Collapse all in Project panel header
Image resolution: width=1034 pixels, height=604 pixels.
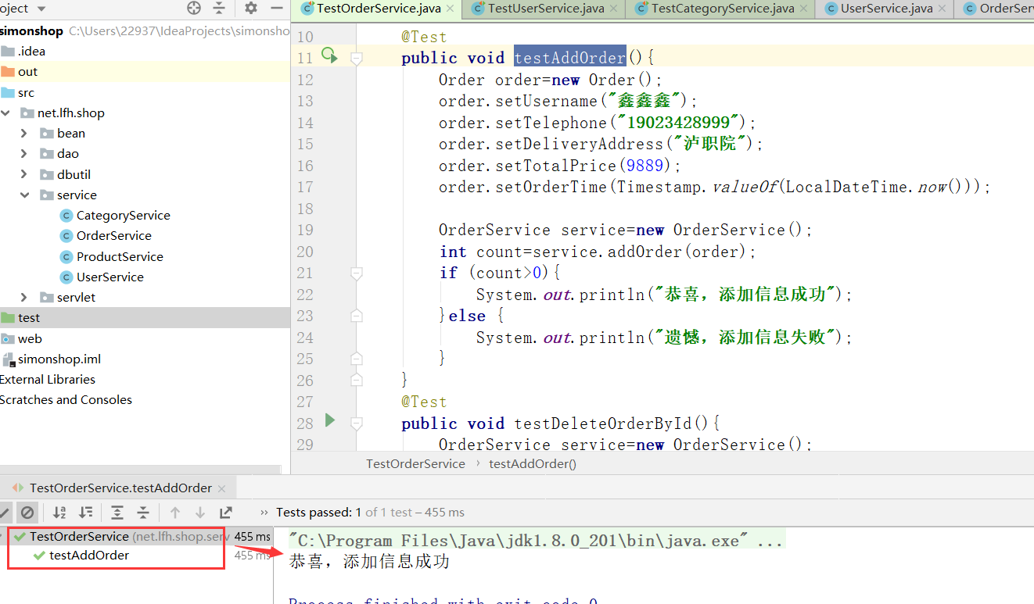click(219, 8)
